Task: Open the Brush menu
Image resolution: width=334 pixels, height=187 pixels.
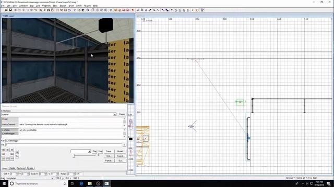Action: (x=71, y=6)
